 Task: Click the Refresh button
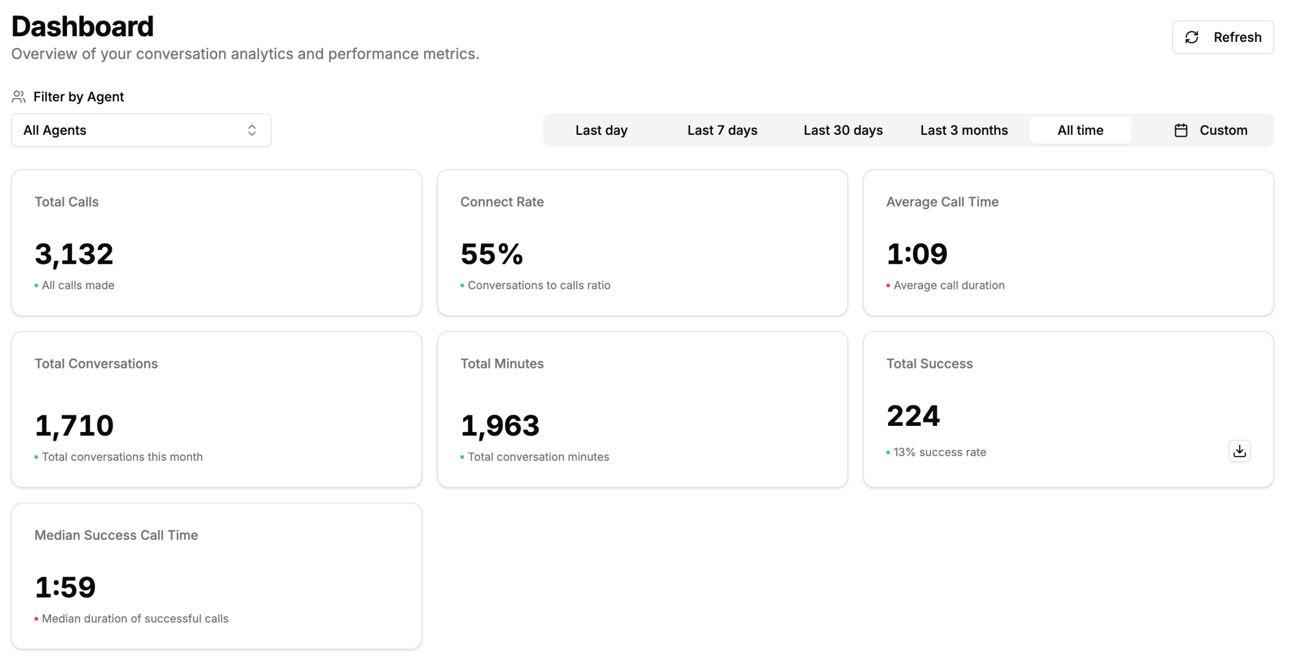[x=1222, y=37]
